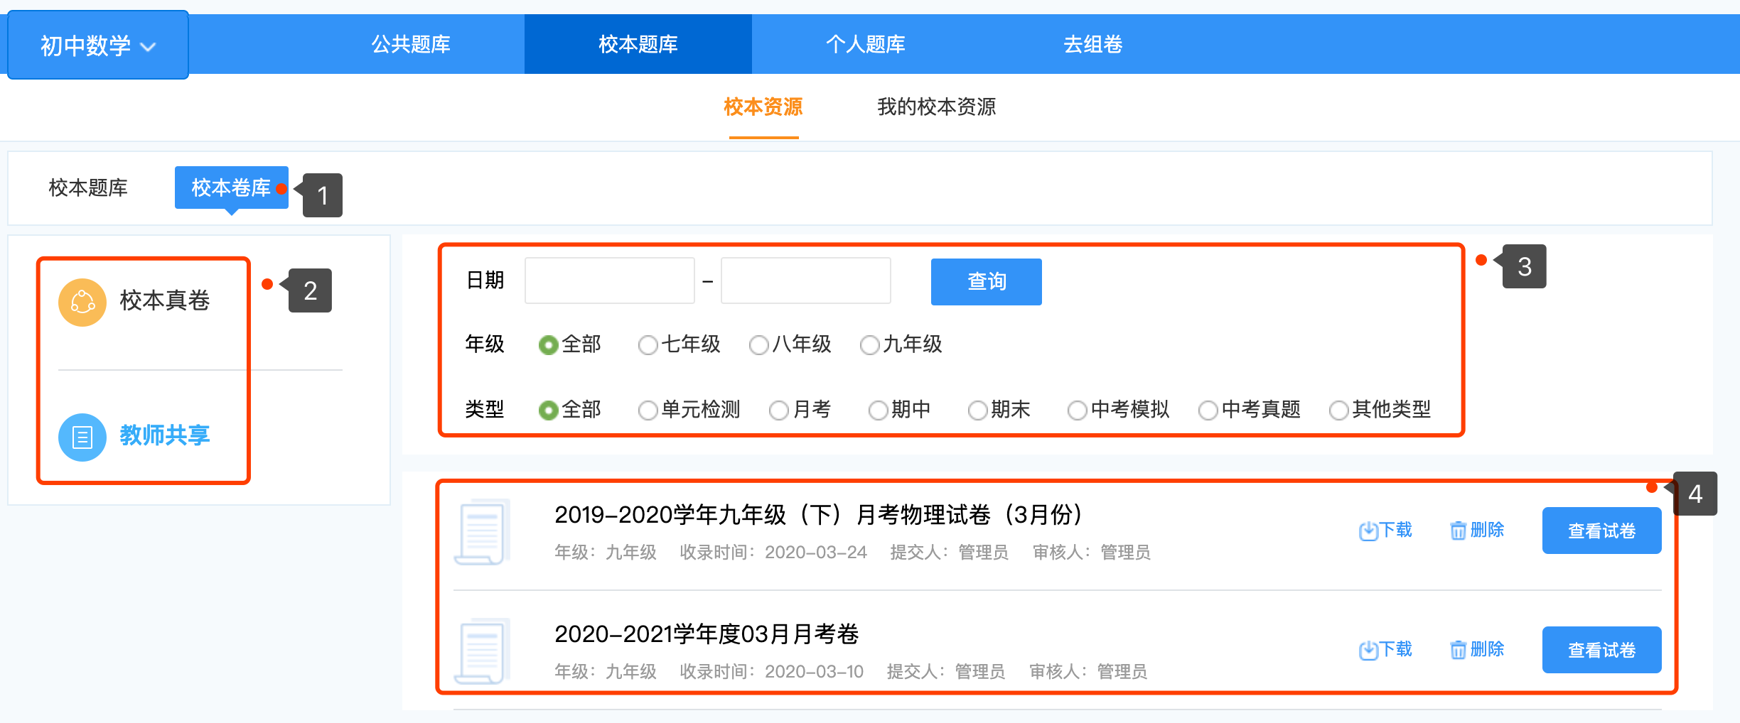1740x723 pixels.
Task: View the first exam via 查看试卷
Action: point(1601,531)
